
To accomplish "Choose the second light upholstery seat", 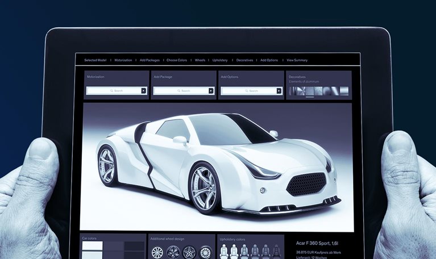I will click(234, 252).
